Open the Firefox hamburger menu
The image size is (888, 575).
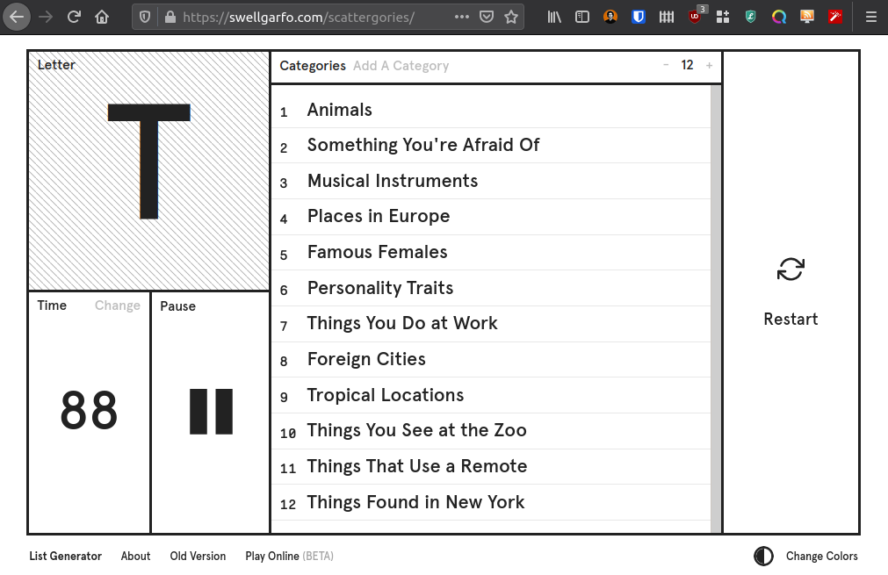coord(871,17)
